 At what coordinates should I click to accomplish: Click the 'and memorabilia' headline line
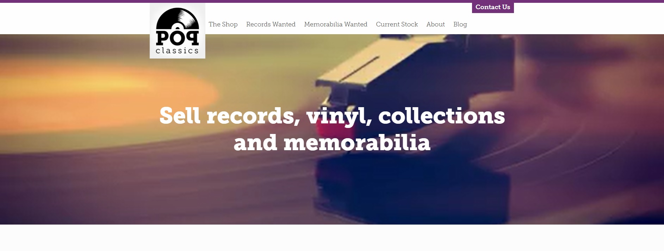coord(332,142)
